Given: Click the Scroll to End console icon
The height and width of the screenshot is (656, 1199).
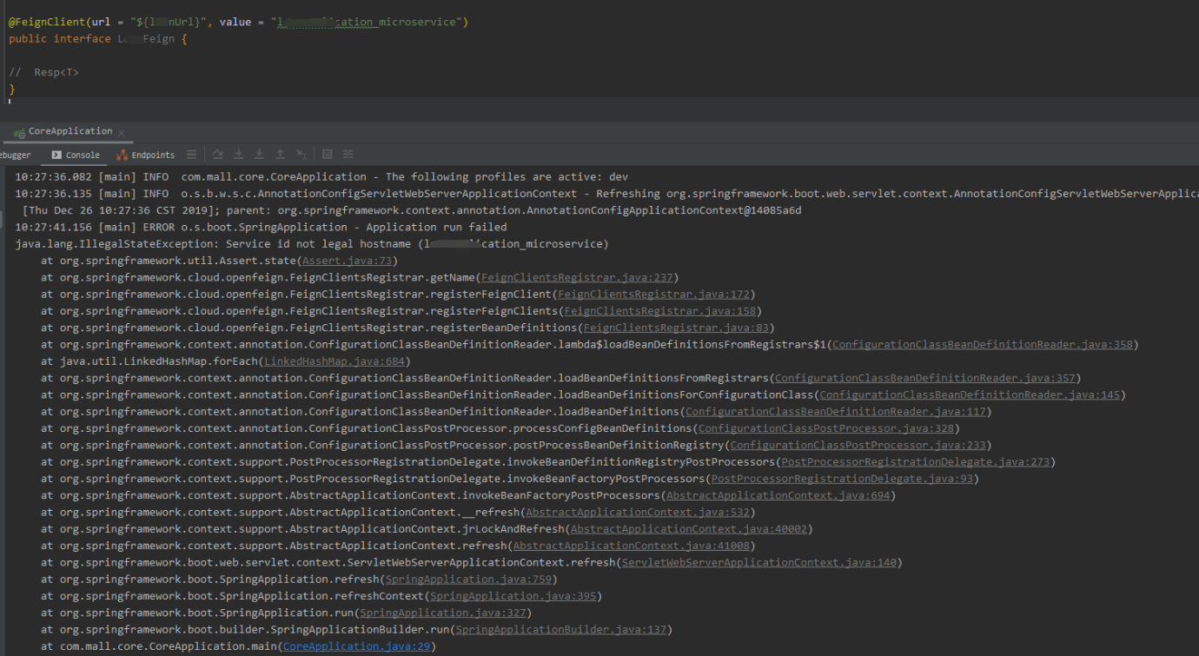Looking at the screenshot, I should (238, 154).
